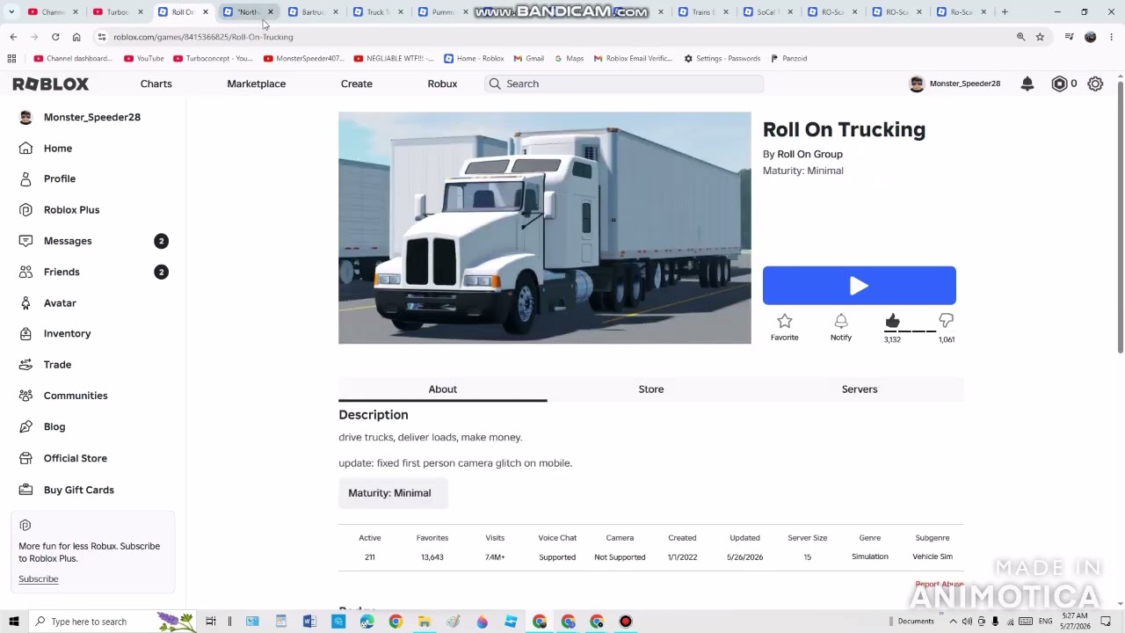Open Official Store in the sidebar
This screenshot has width=1125, height=633.
click(76, 458)
